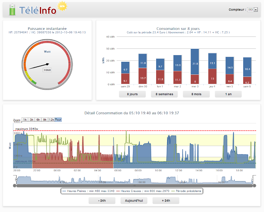Click the green battery logo icon
Viewport: 264px width, 212px height.
coord(12,10)
